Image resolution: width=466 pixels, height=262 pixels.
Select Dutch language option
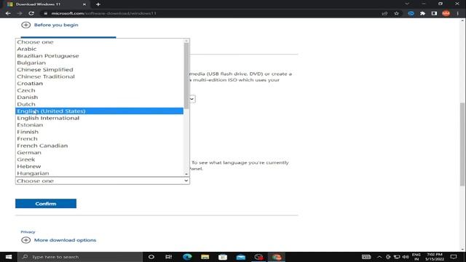click(99, 104)
